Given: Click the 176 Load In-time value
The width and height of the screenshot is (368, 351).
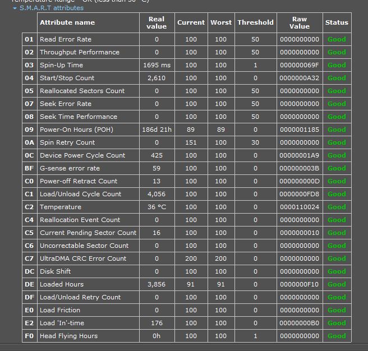Looking at the screenshot, I should pyautogui.click(x=157, y=323).
